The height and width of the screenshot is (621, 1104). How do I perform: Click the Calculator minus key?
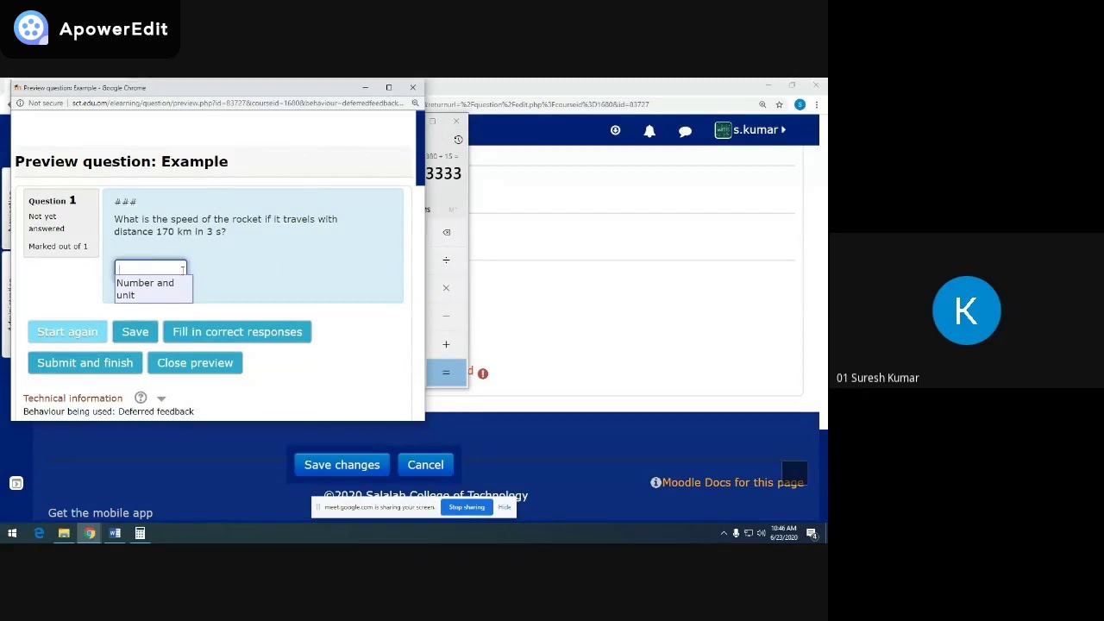446,316
